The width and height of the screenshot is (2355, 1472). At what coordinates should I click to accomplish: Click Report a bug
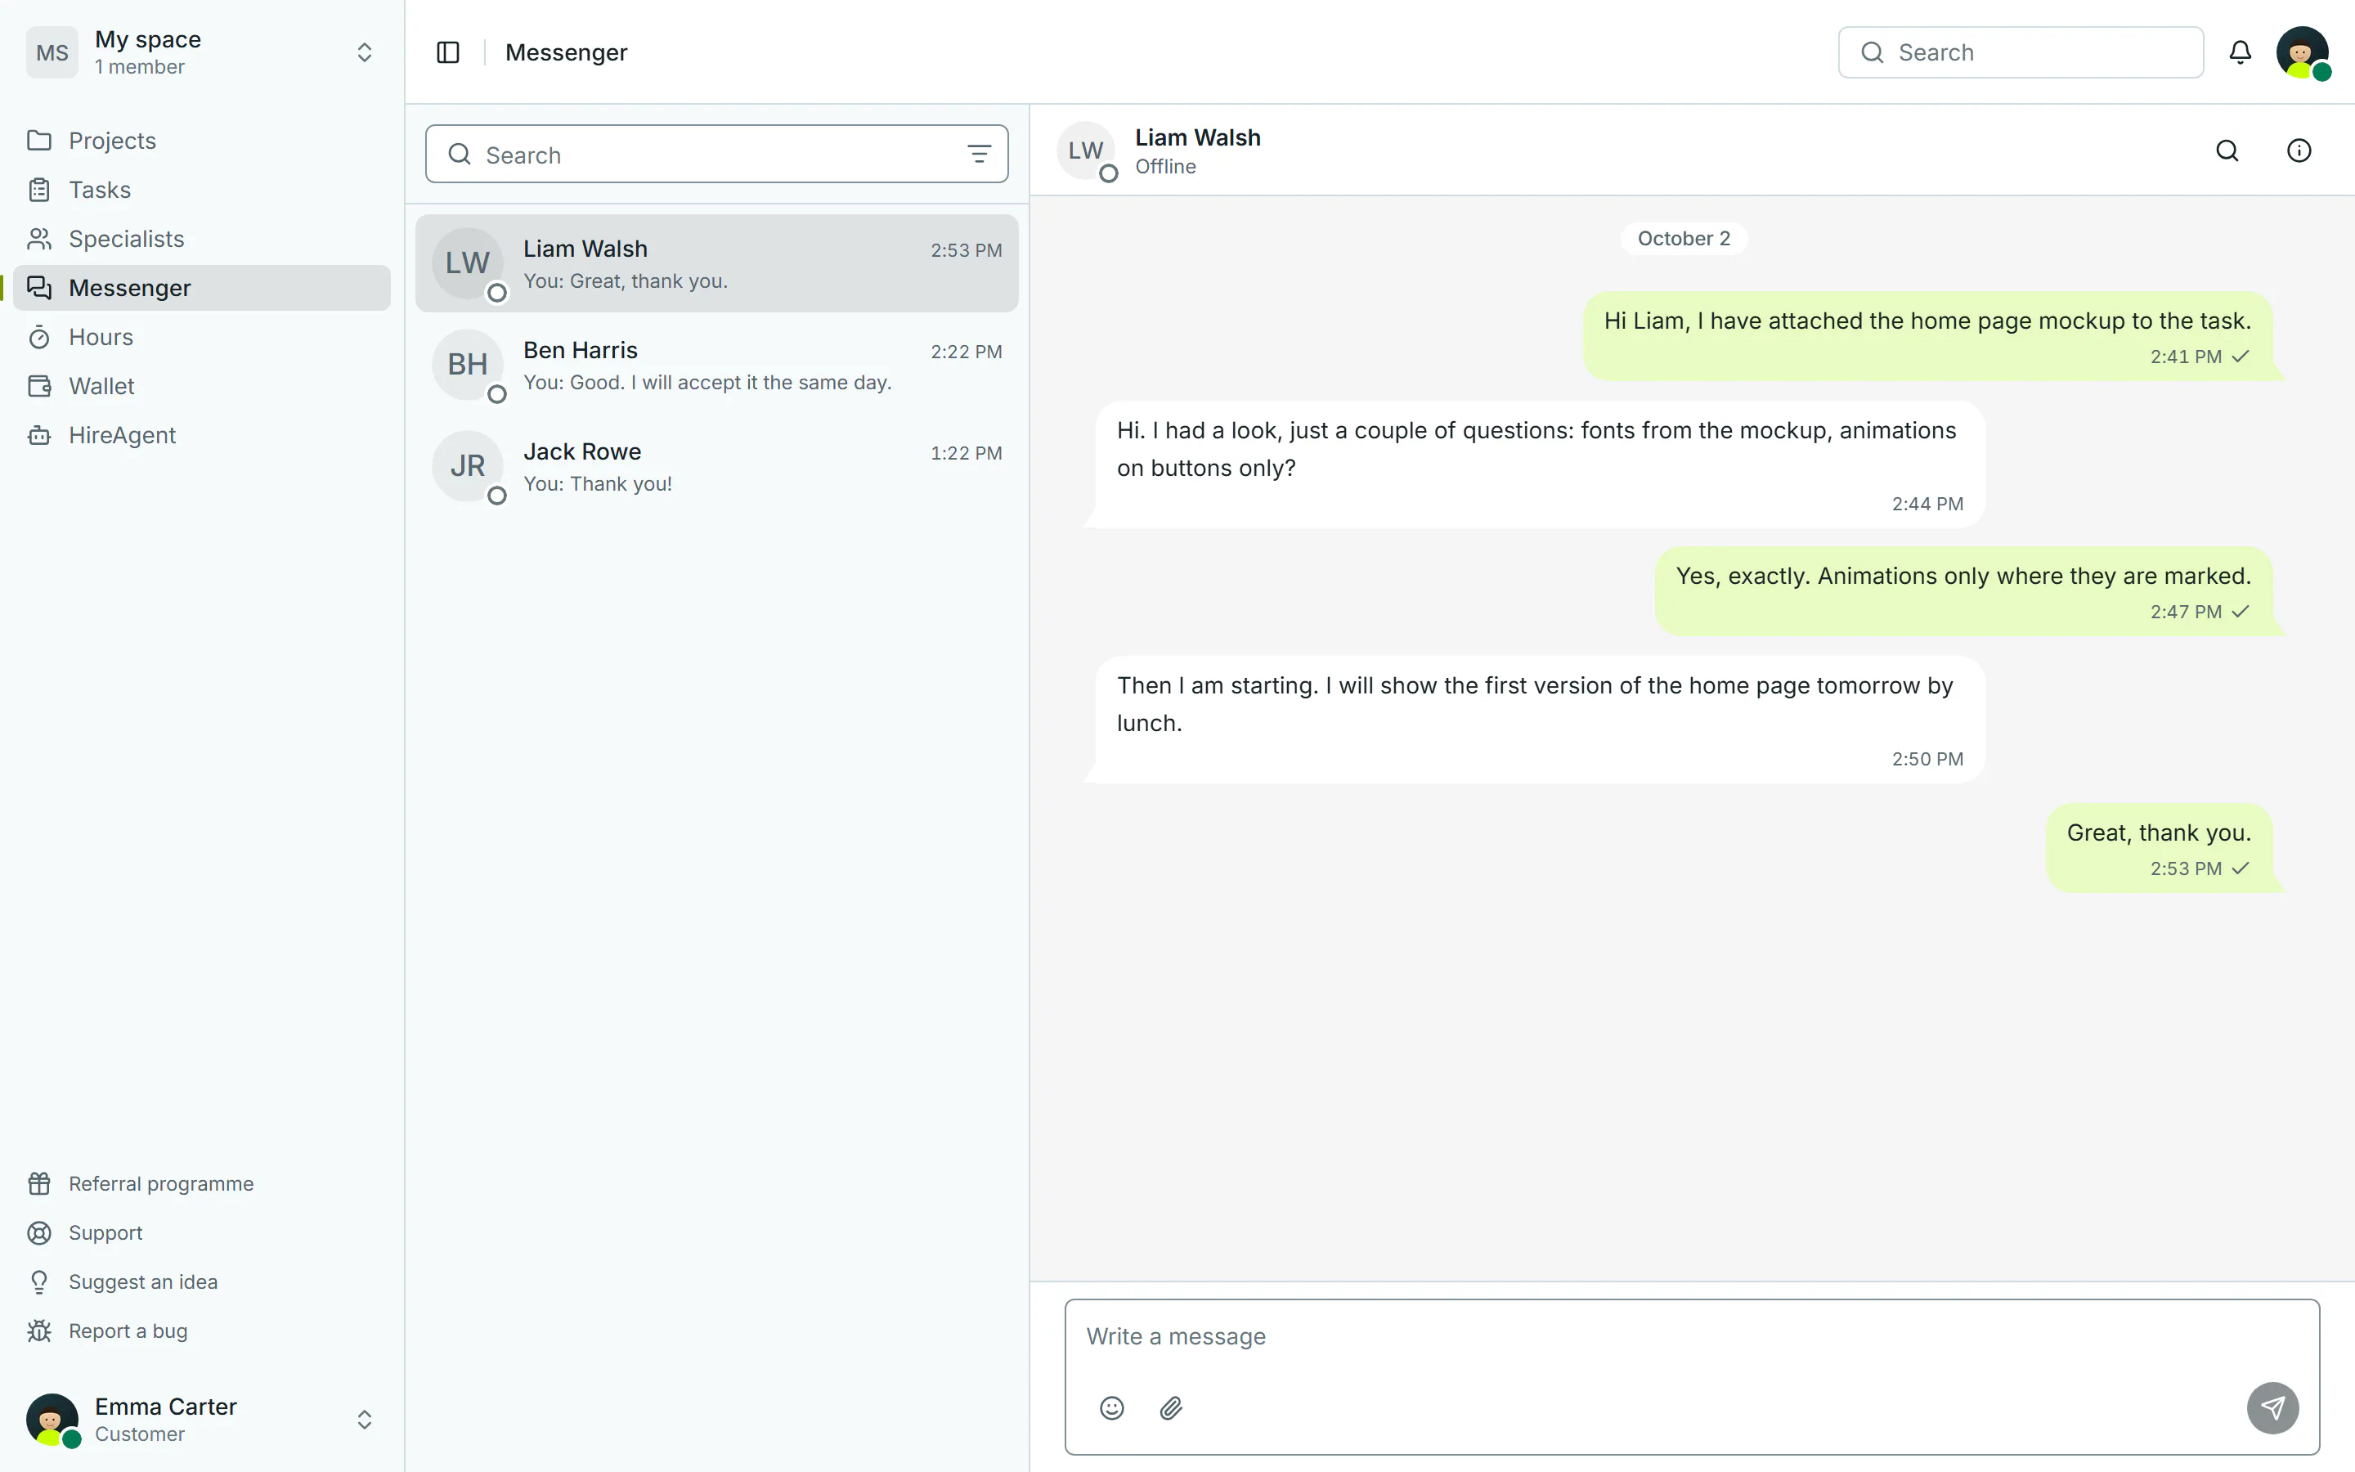click(201, 1331)
